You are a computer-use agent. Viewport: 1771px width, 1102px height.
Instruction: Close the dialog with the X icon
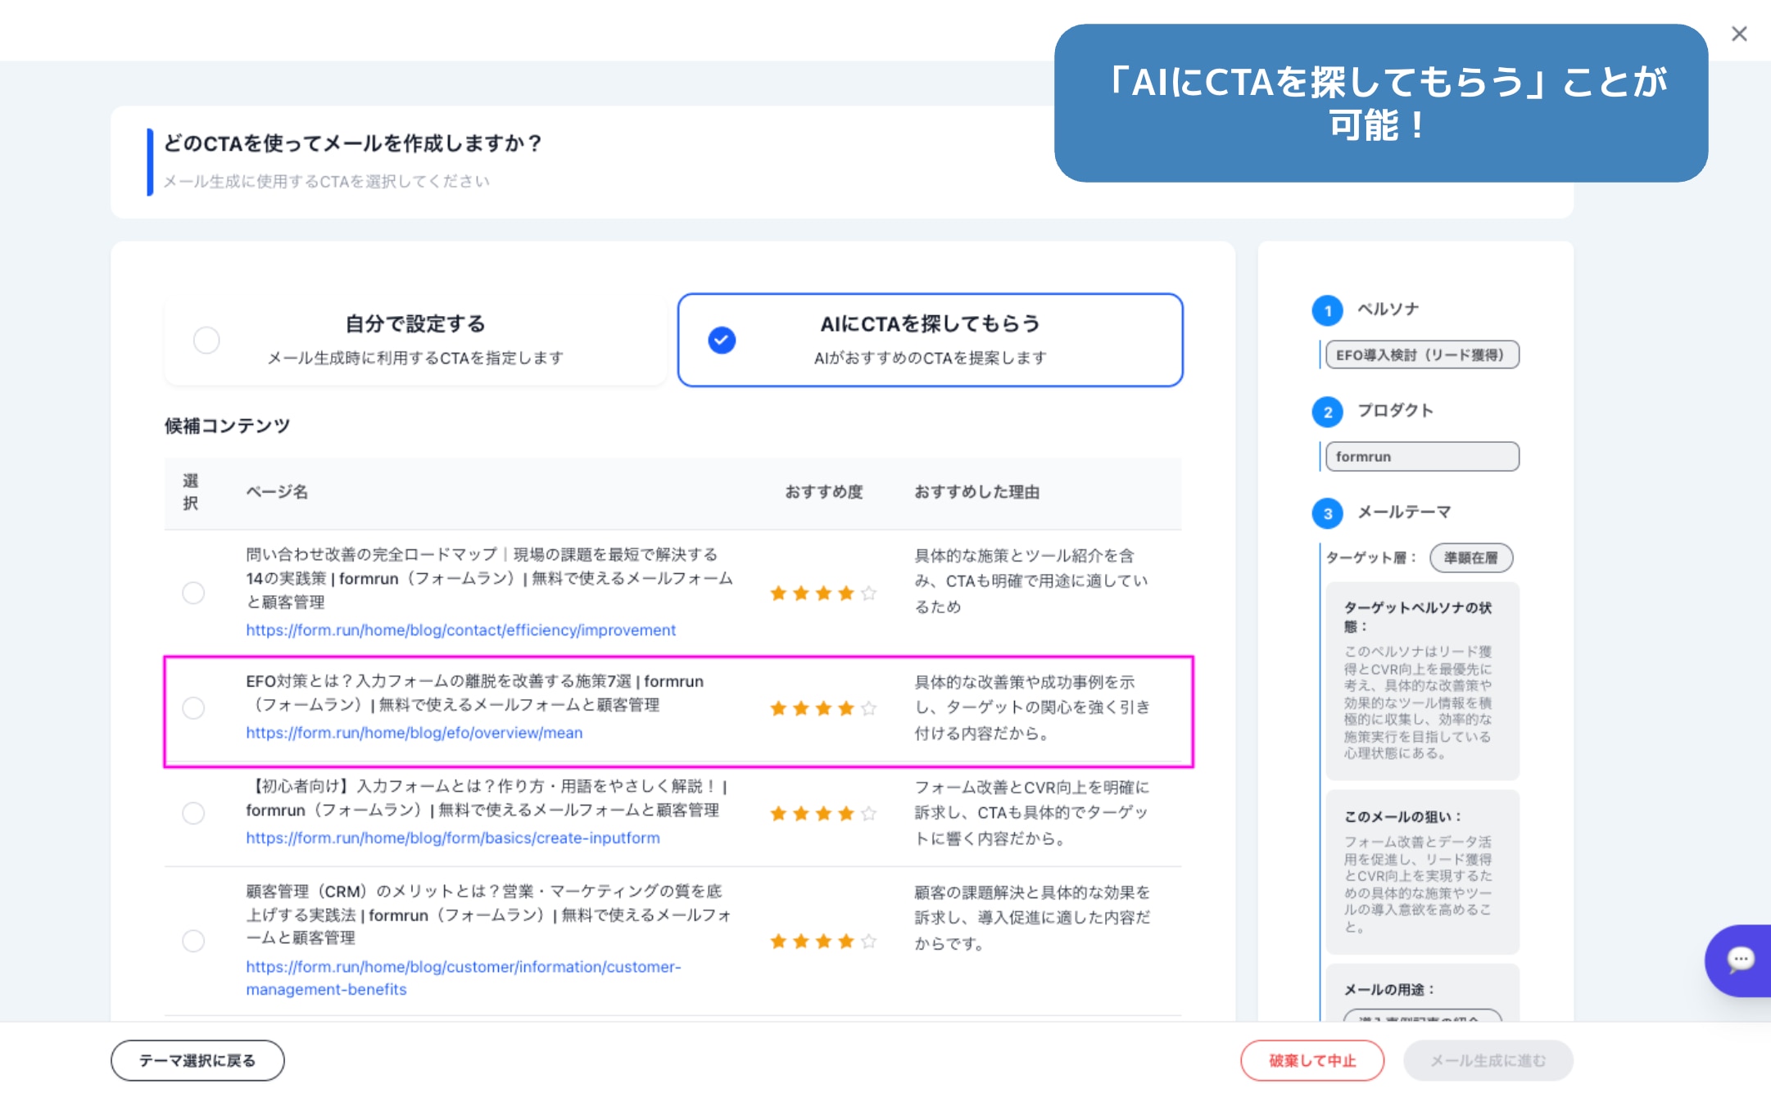click(x=1739, y=34)
